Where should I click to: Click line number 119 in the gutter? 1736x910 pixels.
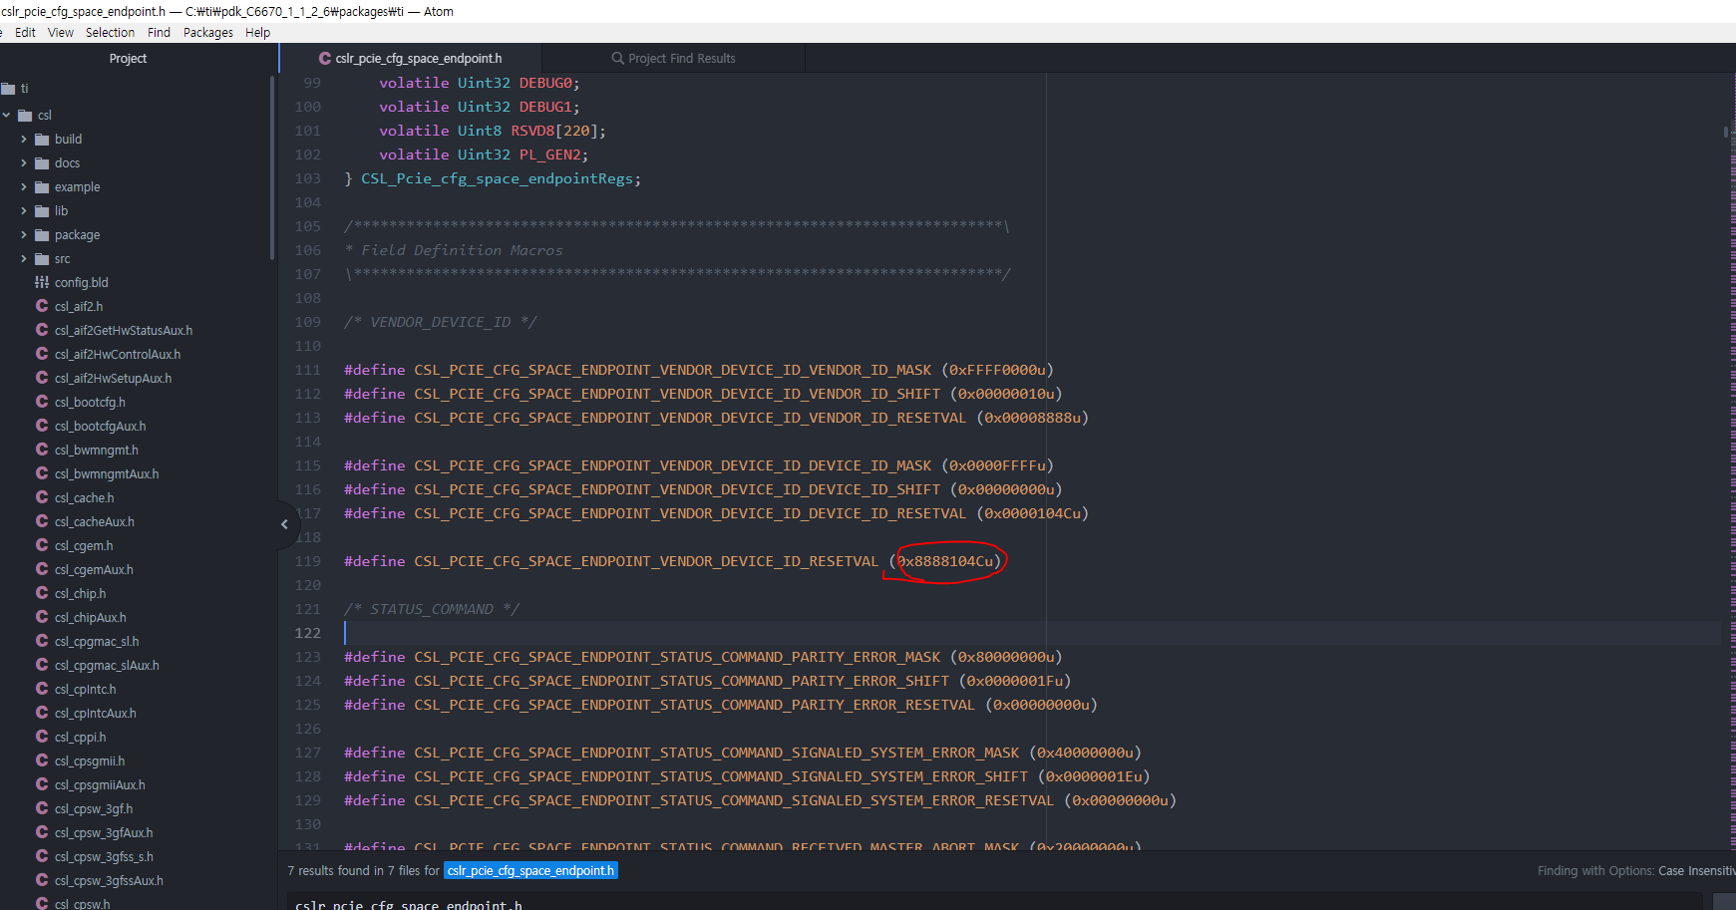(307, 561)
